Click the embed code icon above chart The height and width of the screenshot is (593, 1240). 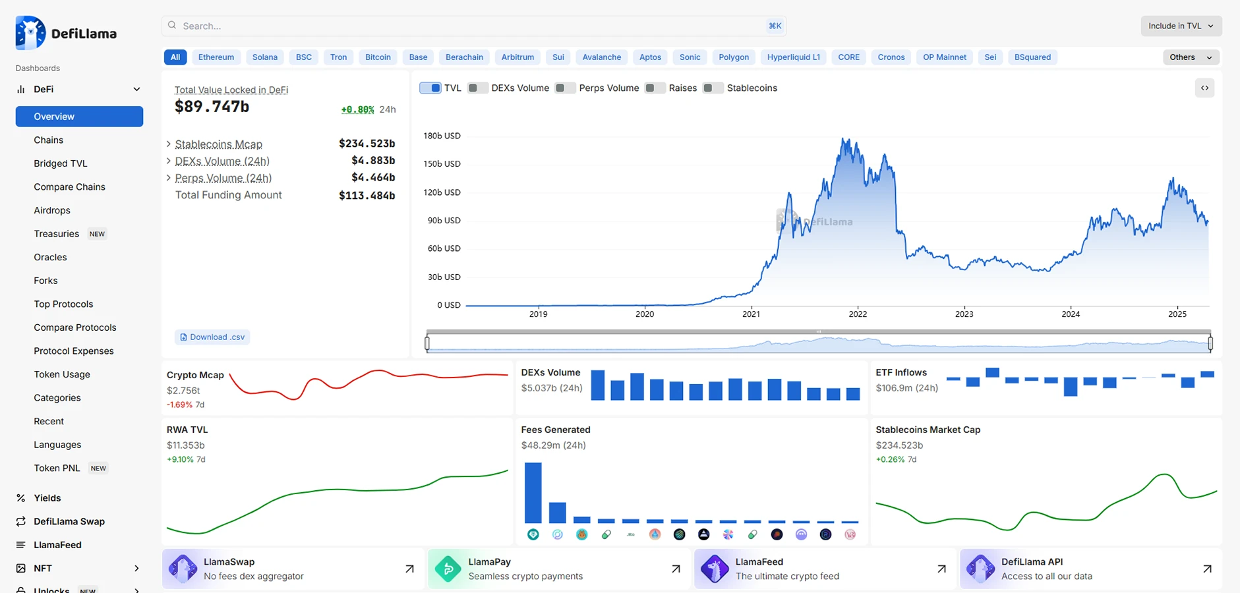click(x=1204, y=88)
